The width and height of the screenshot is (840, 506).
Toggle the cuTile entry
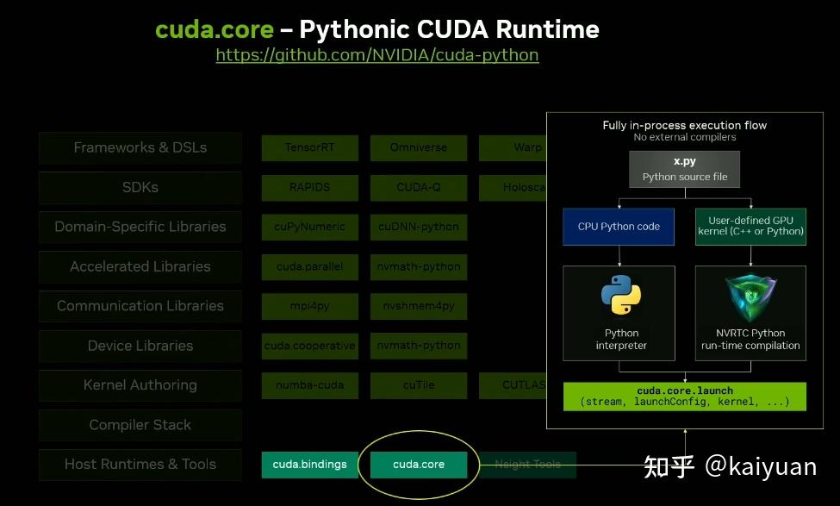click(419, 385)
